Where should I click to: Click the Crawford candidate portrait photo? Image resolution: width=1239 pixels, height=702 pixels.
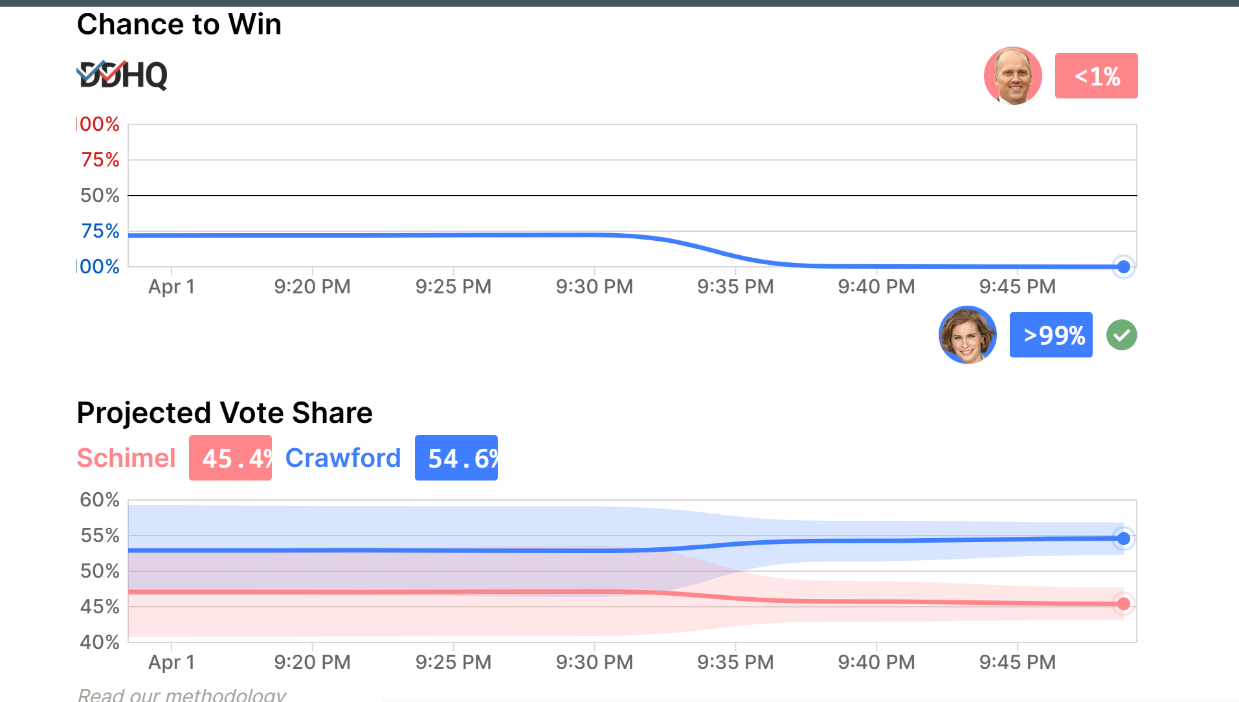point(967,335)
